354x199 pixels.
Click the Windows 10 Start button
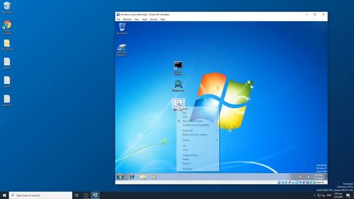coord(4,195)
